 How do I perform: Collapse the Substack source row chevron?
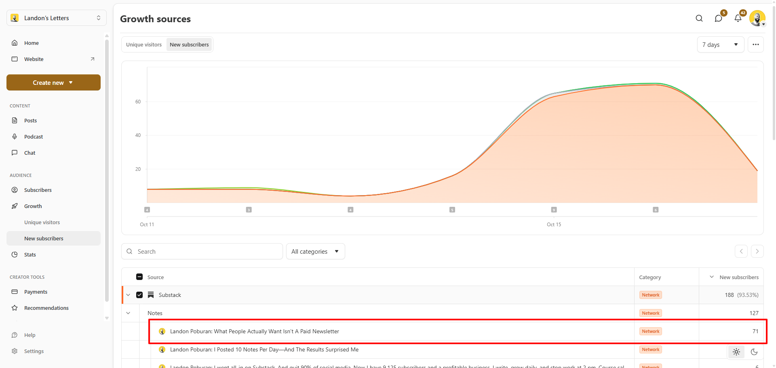128,295
